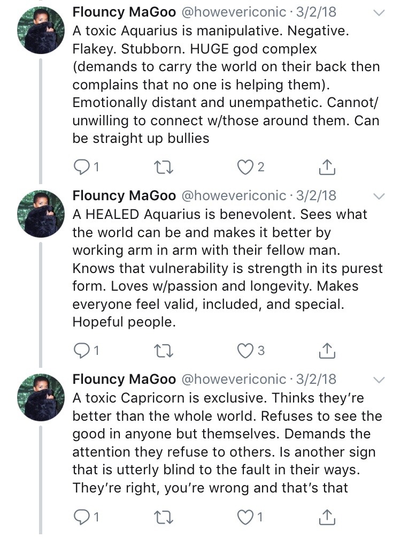
Task: Like the HEALED Aquarius tweet
Action: [x=245, y=351]
